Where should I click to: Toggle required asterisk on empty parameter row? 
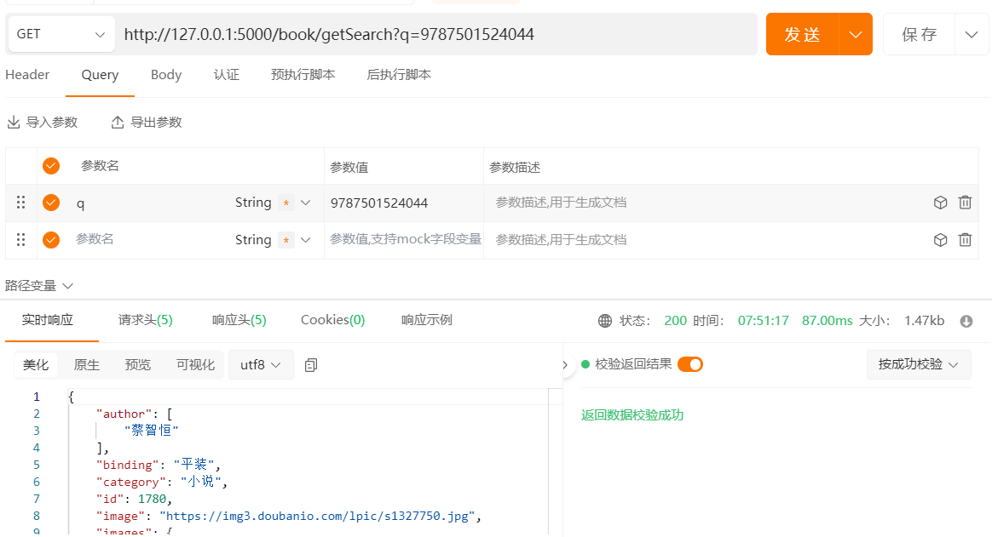286,240
